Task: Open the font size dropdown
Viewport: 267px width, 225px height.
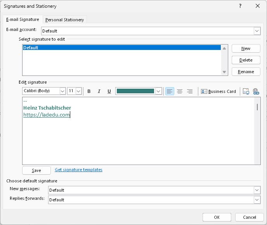Action: 78,91
